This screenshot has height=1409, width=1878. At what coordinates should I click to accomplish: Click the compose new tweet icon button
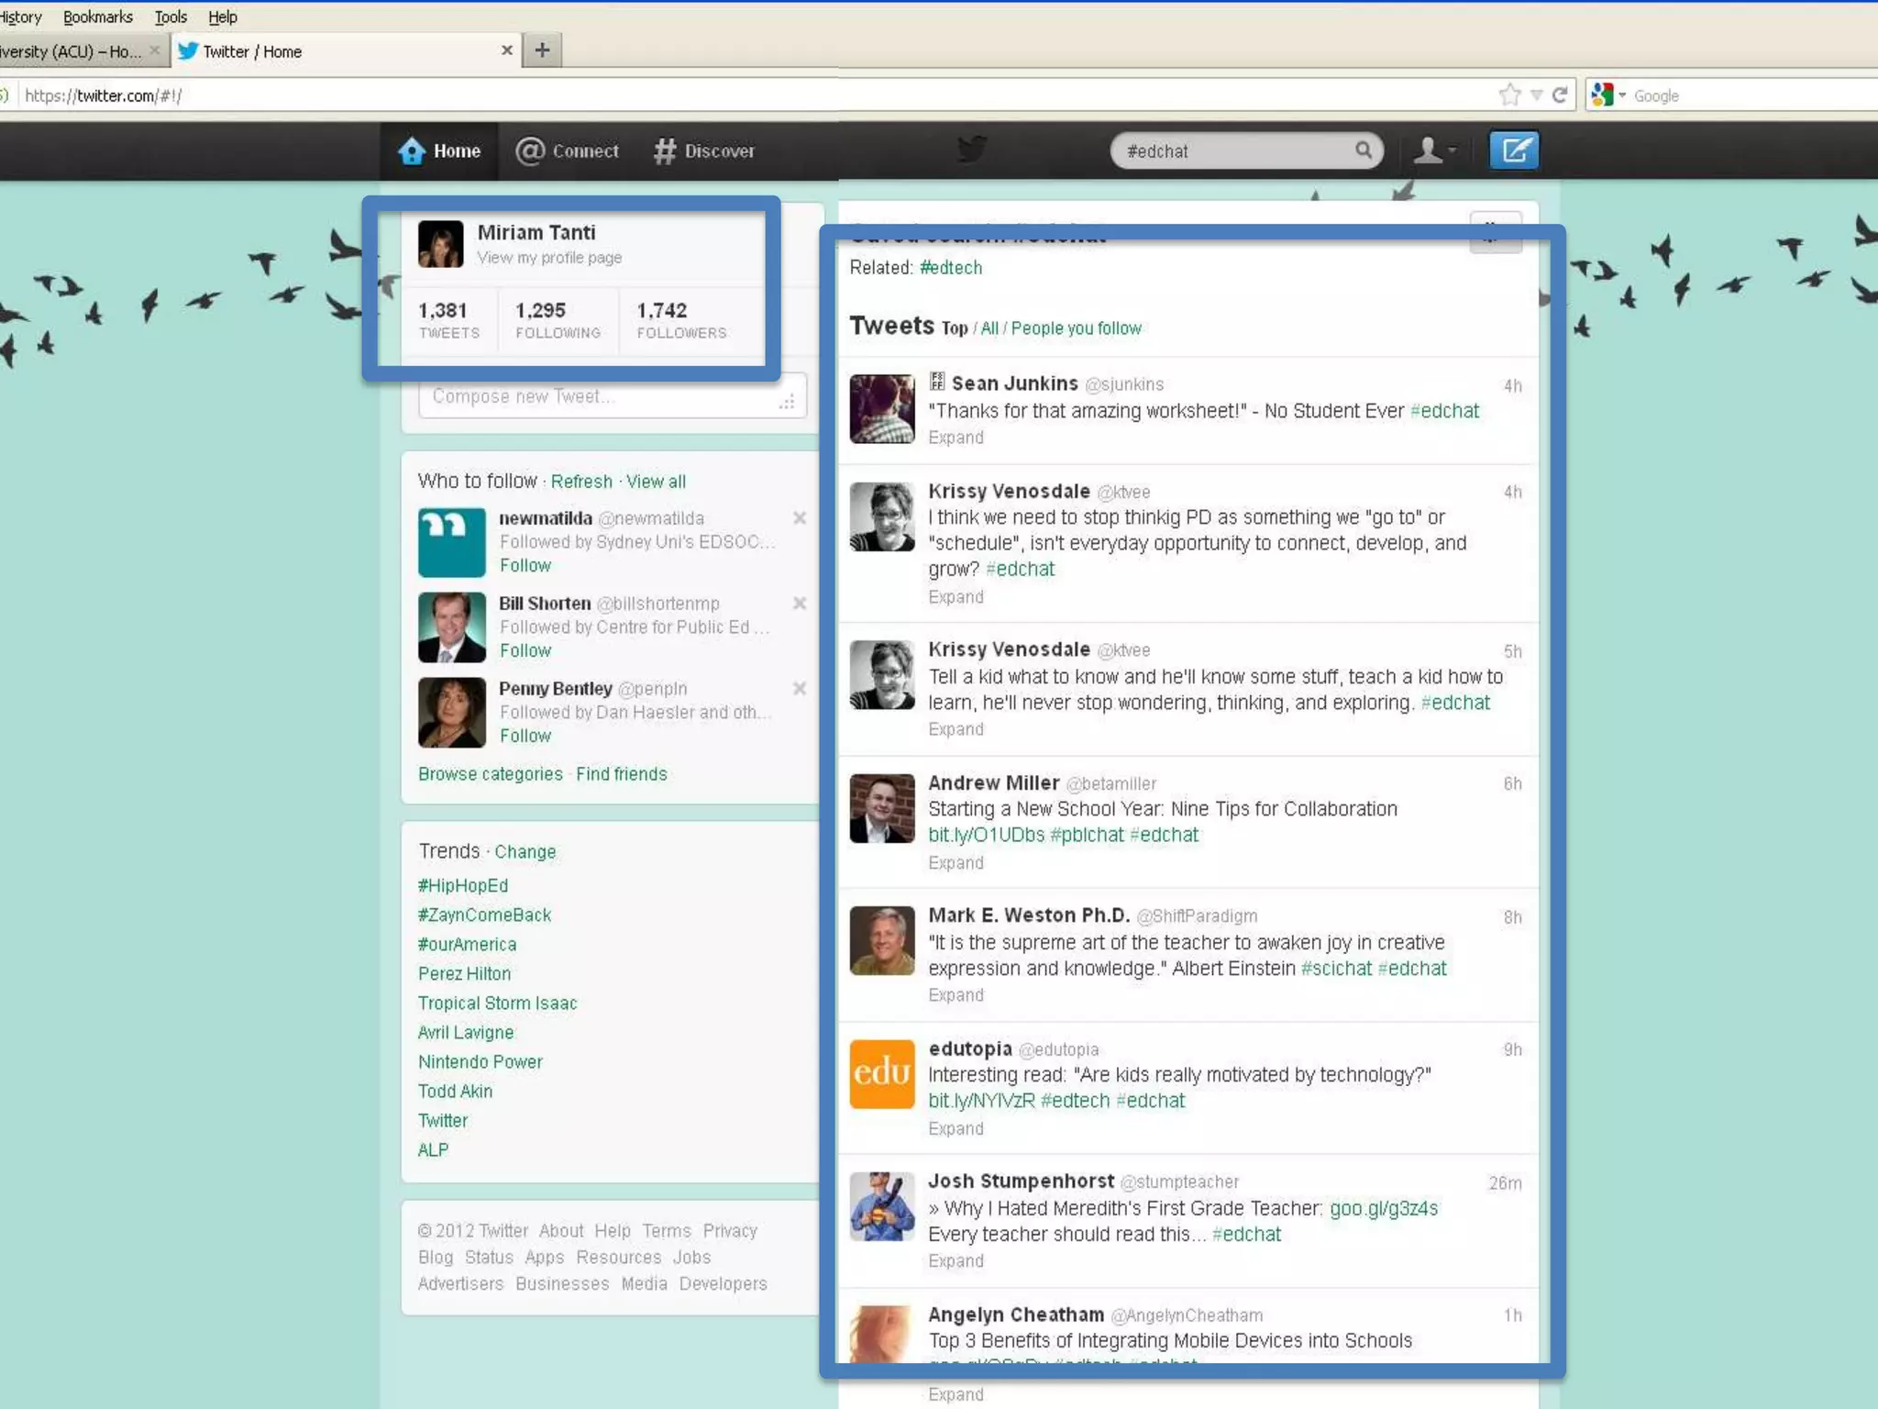1514,150
